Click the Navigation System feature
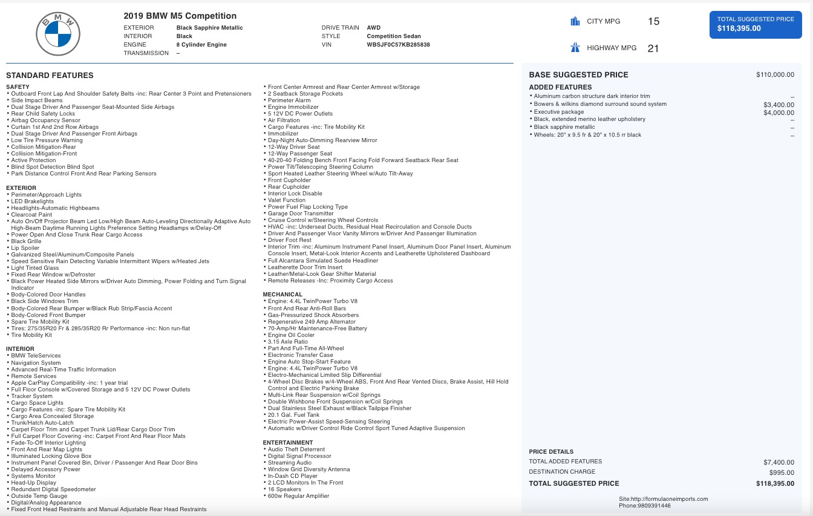Screen dimensions: 813x516 point(33,363)
